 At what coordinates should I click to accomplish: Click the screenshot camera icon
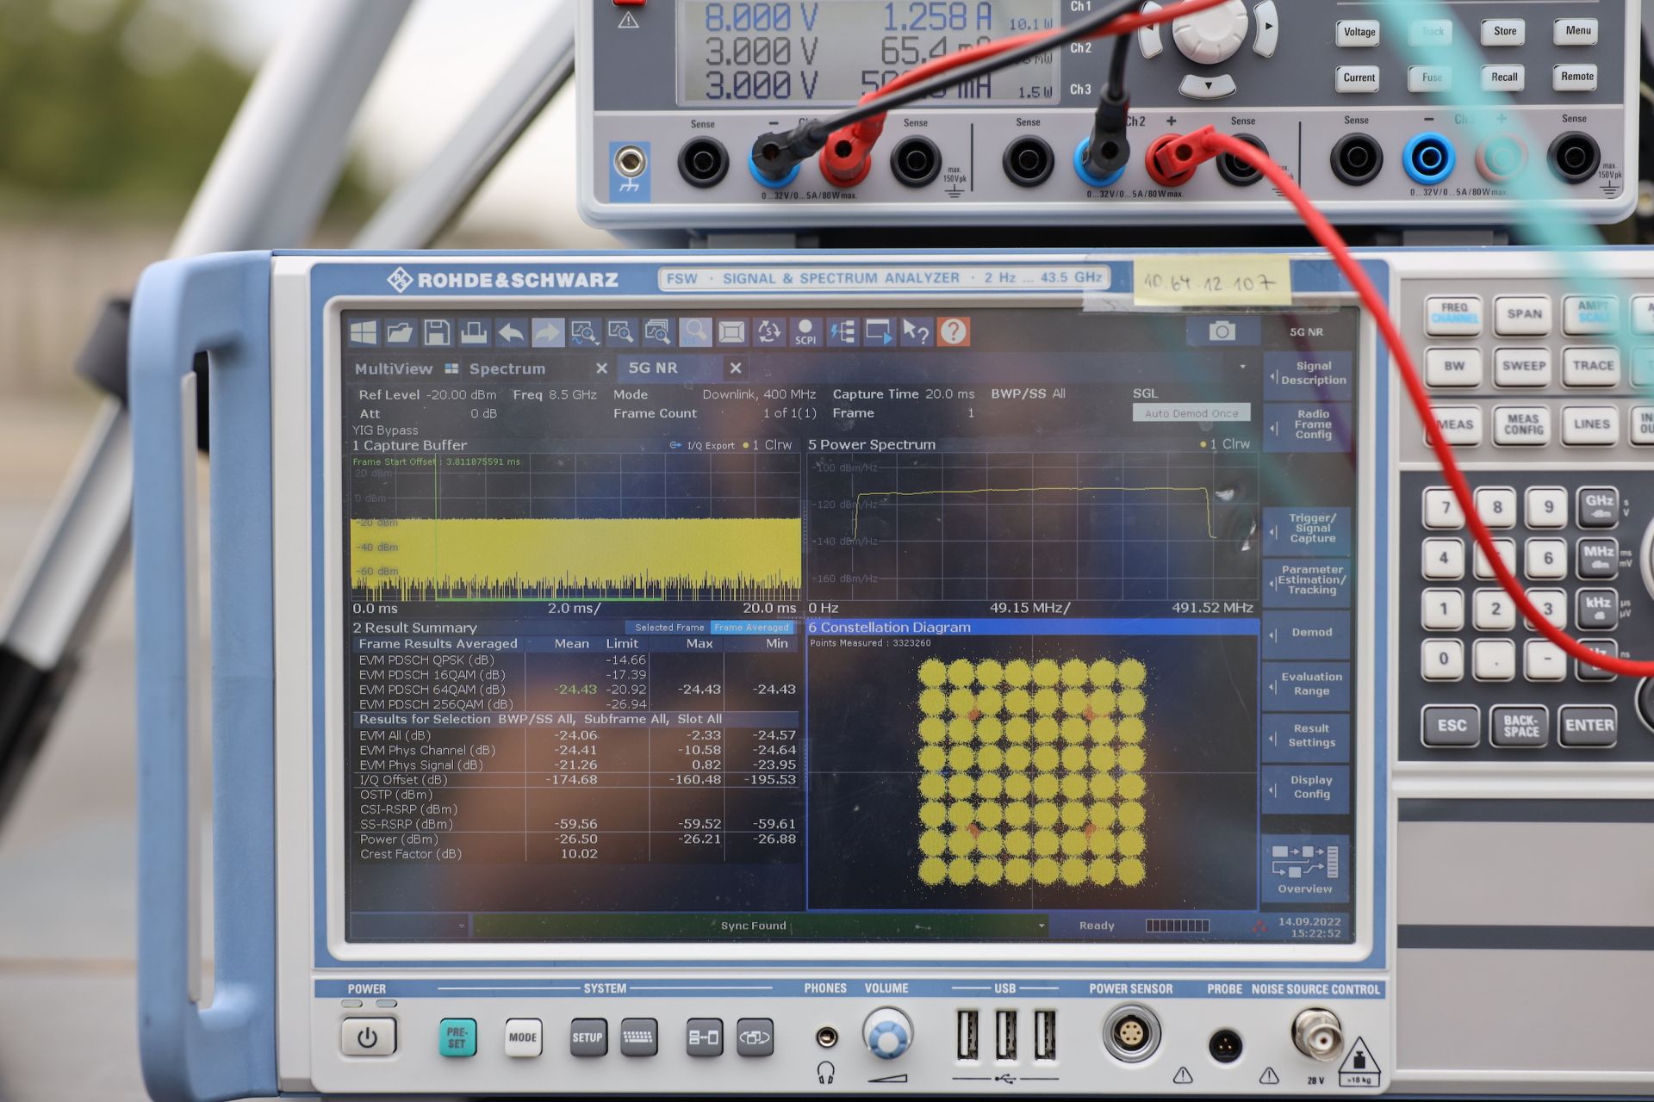[1222, 331]
